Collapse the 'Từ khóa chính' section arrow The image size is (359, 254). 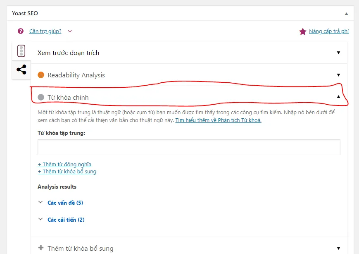(338, 97)
